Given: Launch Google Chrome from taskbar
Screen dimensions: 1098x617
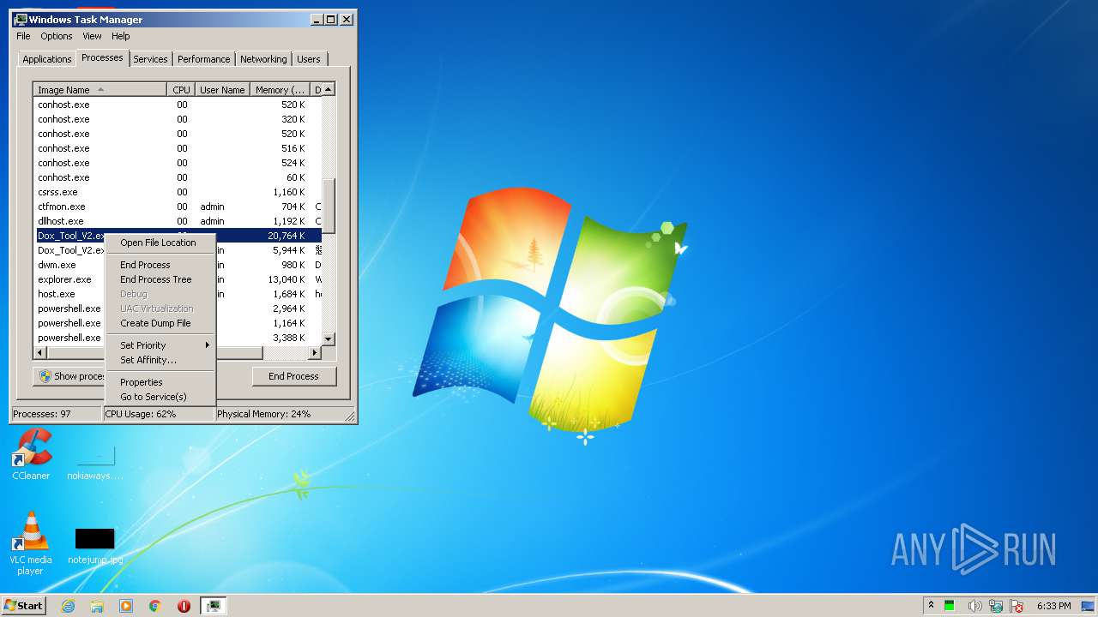Looking at the screenshot, I should [x=155, y=606].
